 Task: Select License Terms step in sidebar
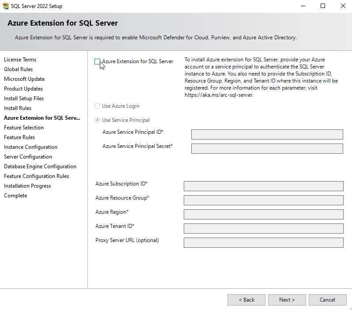(x=20, y=60)
